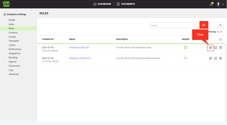Toggle Default checkbox for Enterprise Users
The width and height of the screenshot is (227, 125).
[x=185, y=47]
